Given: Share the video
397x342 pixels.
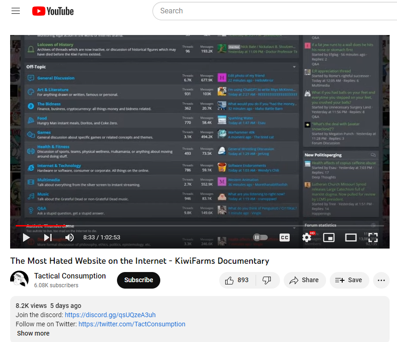Looking at the screenshot, I should 304,280.
